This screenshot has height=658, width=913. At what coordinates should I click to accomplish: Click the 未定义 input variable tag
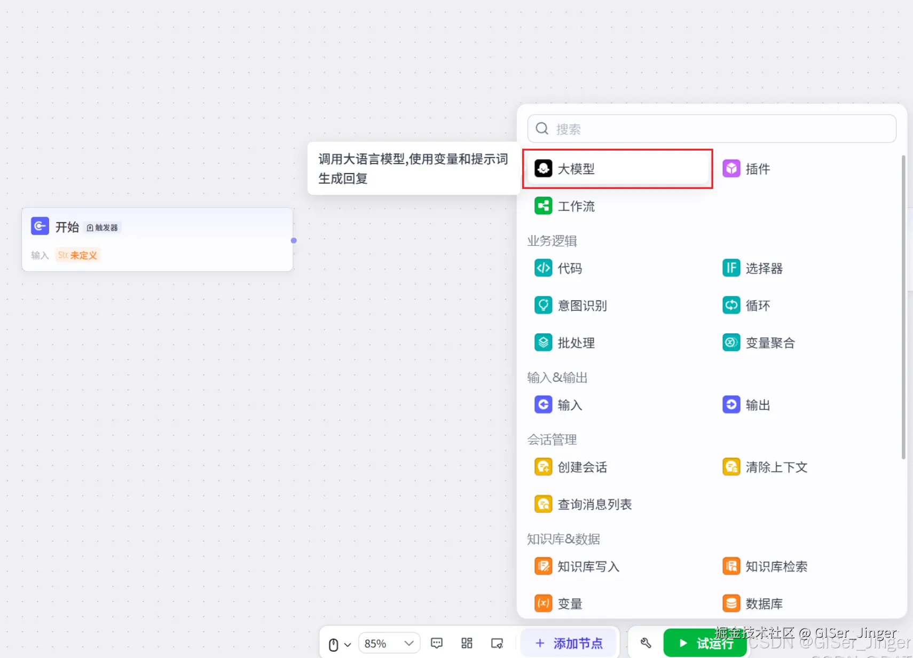(78, 255)
